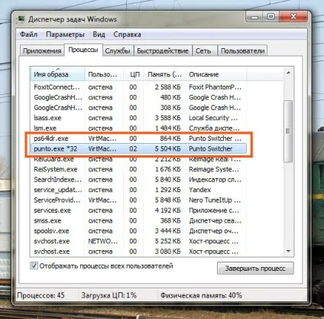324x319 pixels.
Task: Click the Служба диспе... description cell
Action: (x=214, y=128)
